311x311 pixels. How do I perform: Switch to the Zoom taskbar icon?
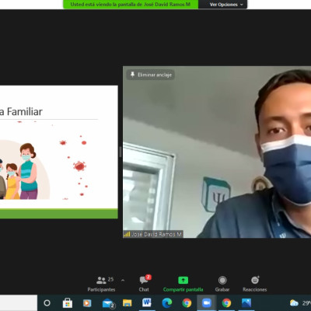click(207, 302)
